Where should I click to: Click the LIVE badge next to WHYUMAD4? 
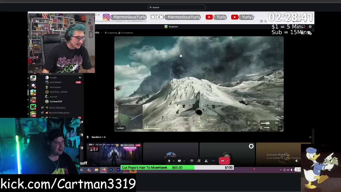(78, 82)
